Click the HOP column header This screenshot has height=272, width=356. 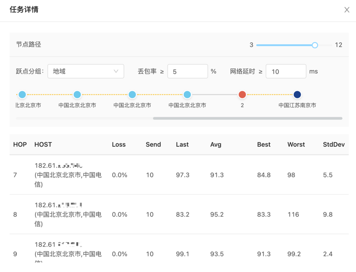(x=20, y=145)
